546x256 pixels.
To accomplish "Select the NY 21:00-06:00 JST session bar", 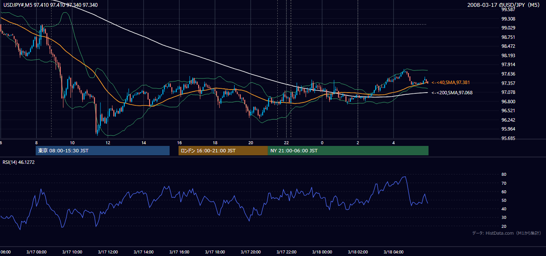I will (x=348, y=151).
